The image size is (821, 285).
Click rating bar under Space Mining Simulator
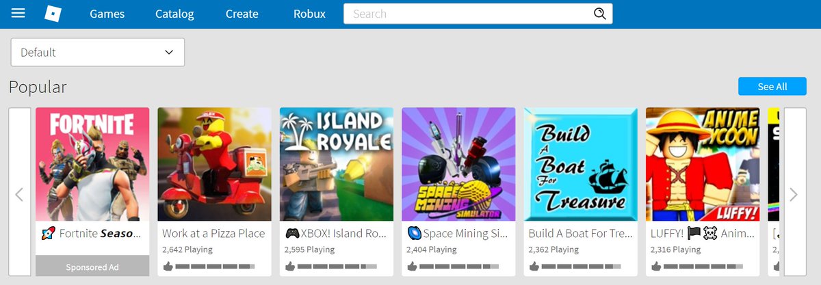(x=459, y=265)
